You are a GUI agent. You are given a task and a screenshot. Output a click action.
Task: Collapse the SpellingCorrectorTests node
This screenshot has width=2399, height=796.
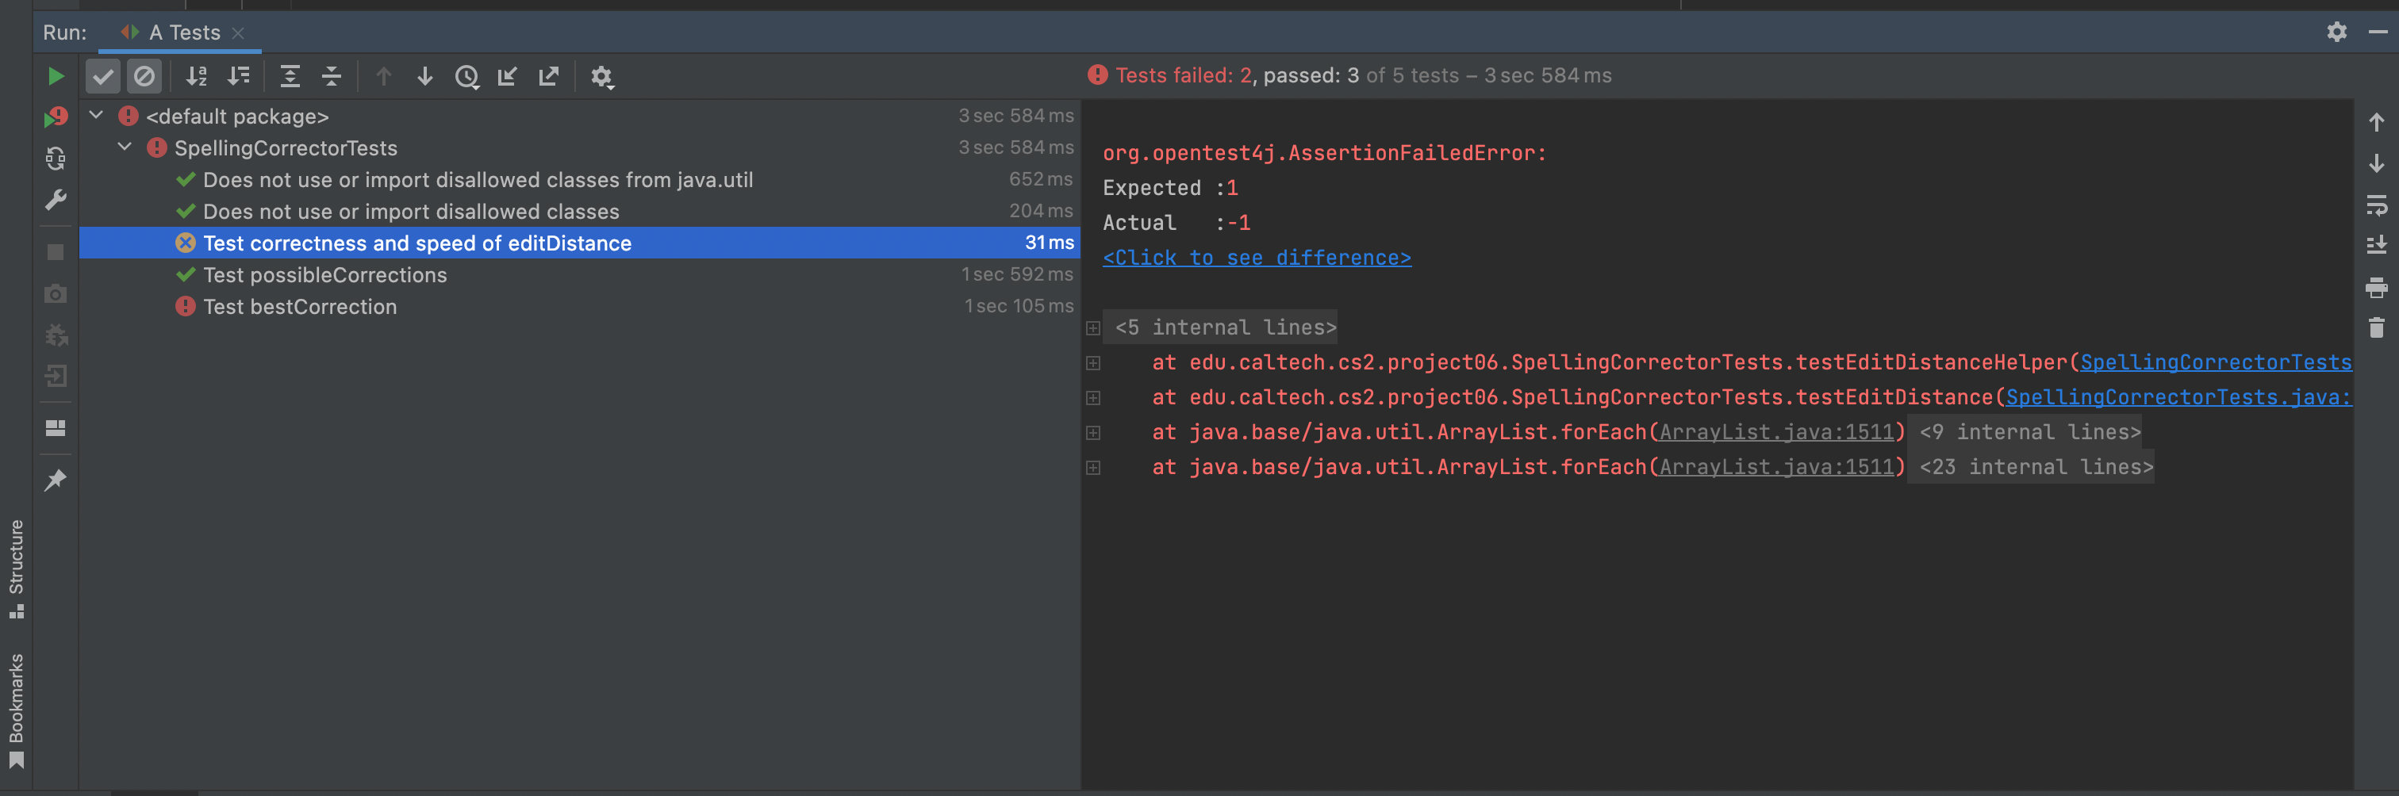[x=125, y=147]
